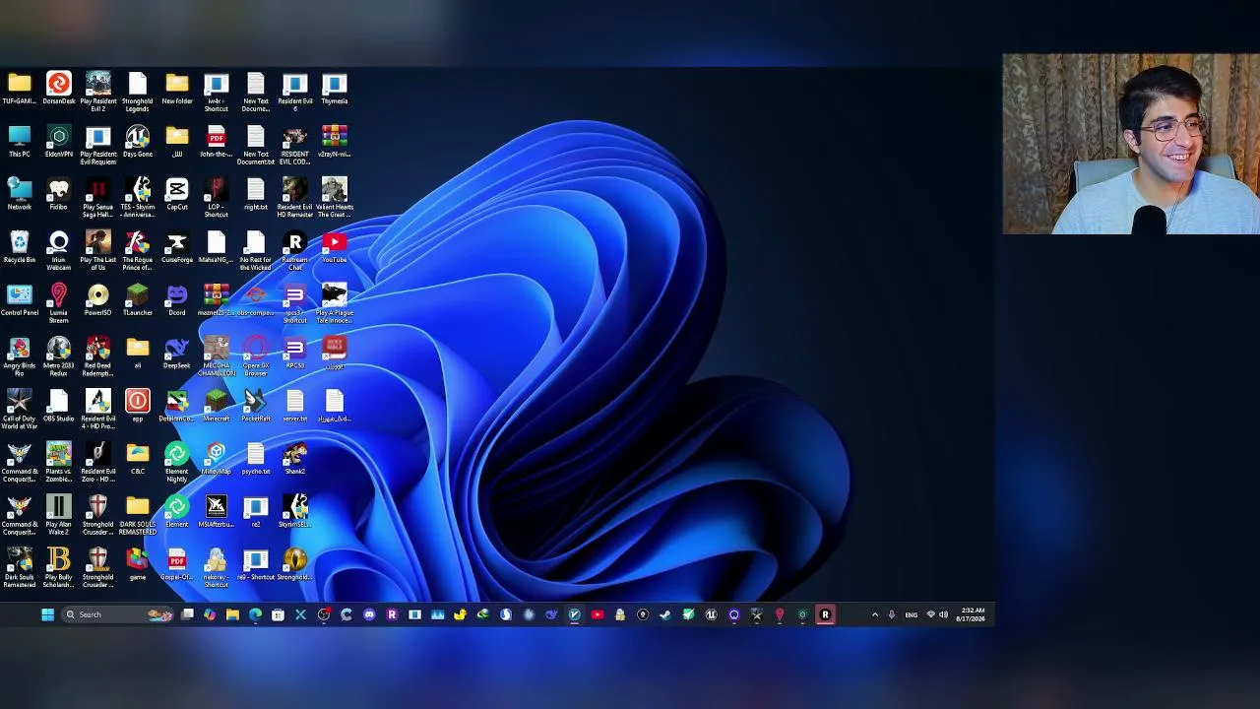This screenshot has width=1260, height=709.
Task: Launch the Fidibo app shortcut
Action: pos(59,194)
